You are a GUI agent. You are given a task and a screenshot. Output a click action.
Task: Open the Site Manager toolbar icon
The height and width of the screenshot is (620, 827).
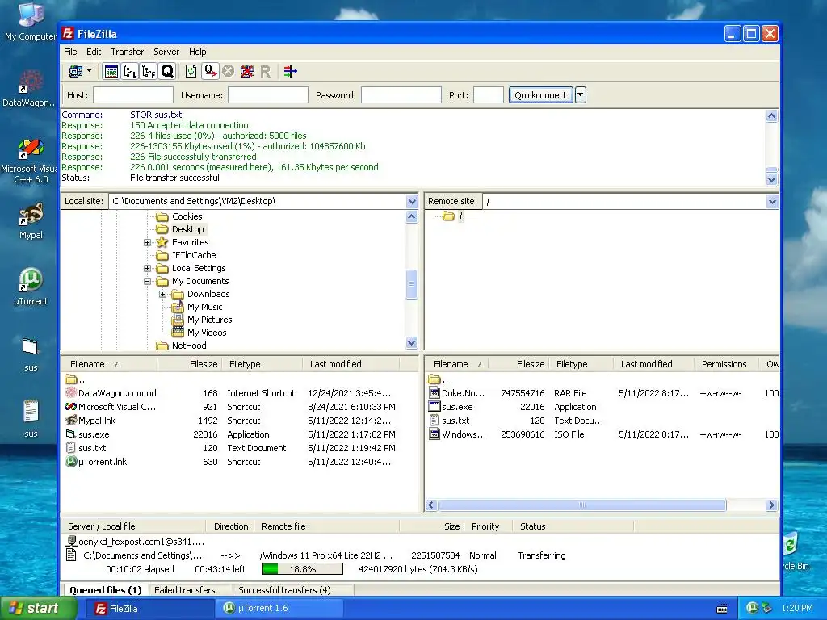[76, 71]
